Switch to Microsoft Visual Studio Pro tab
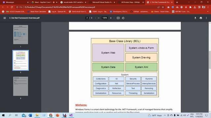The image size is (211, 118). point(102,2)
